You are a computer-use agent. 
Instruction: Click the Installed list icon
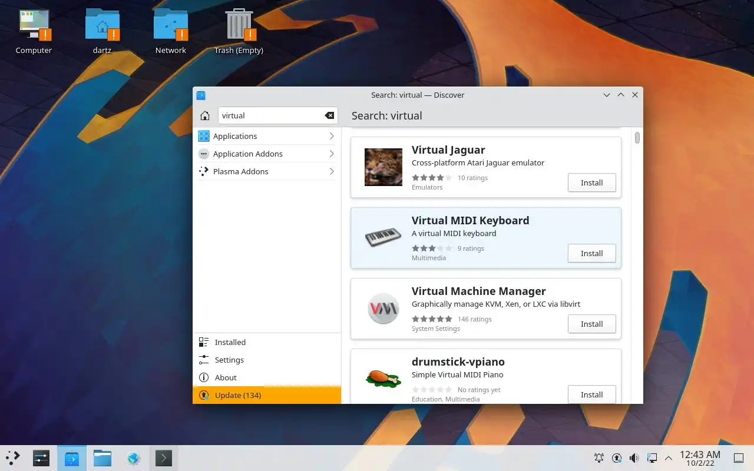coord(204,342)
